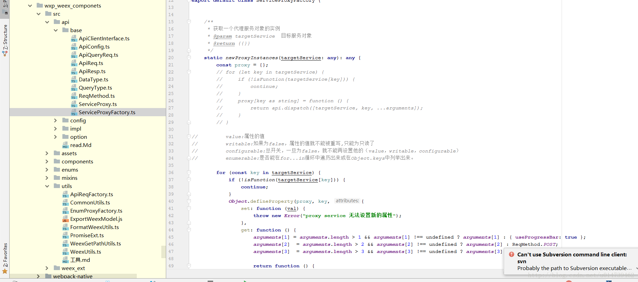
Task: Collapse the src folder arrow
Action: pyautogui.click(x=38, y=14)
